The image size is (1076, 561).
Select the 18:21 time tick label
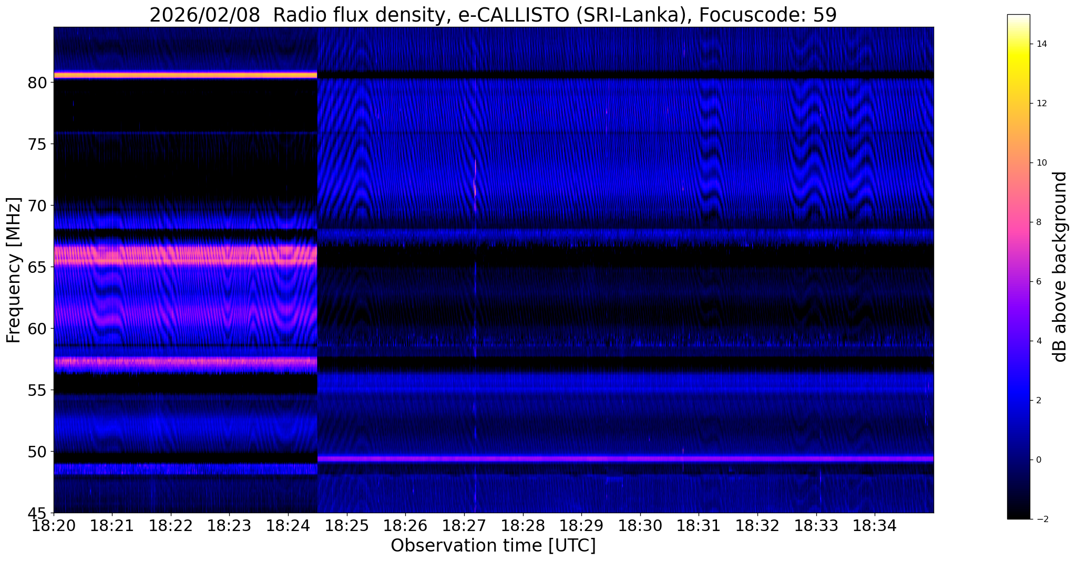(x=112, y=526)
